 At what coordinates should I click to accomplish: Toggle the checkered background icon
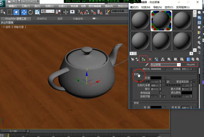[x=199, y=23]
